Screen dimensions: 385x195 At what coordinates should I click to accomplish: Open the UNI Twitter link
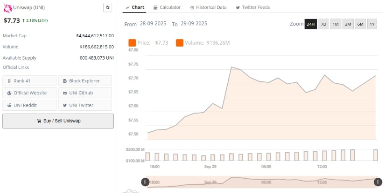pos(85,105)
